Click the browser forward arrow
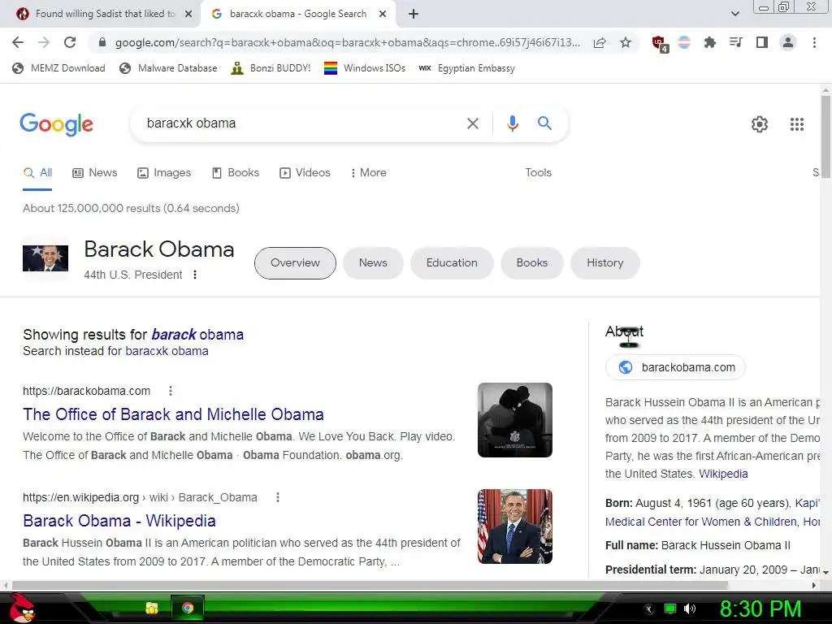The height and width of the screenshot is (624, 832). pos(44,42)
